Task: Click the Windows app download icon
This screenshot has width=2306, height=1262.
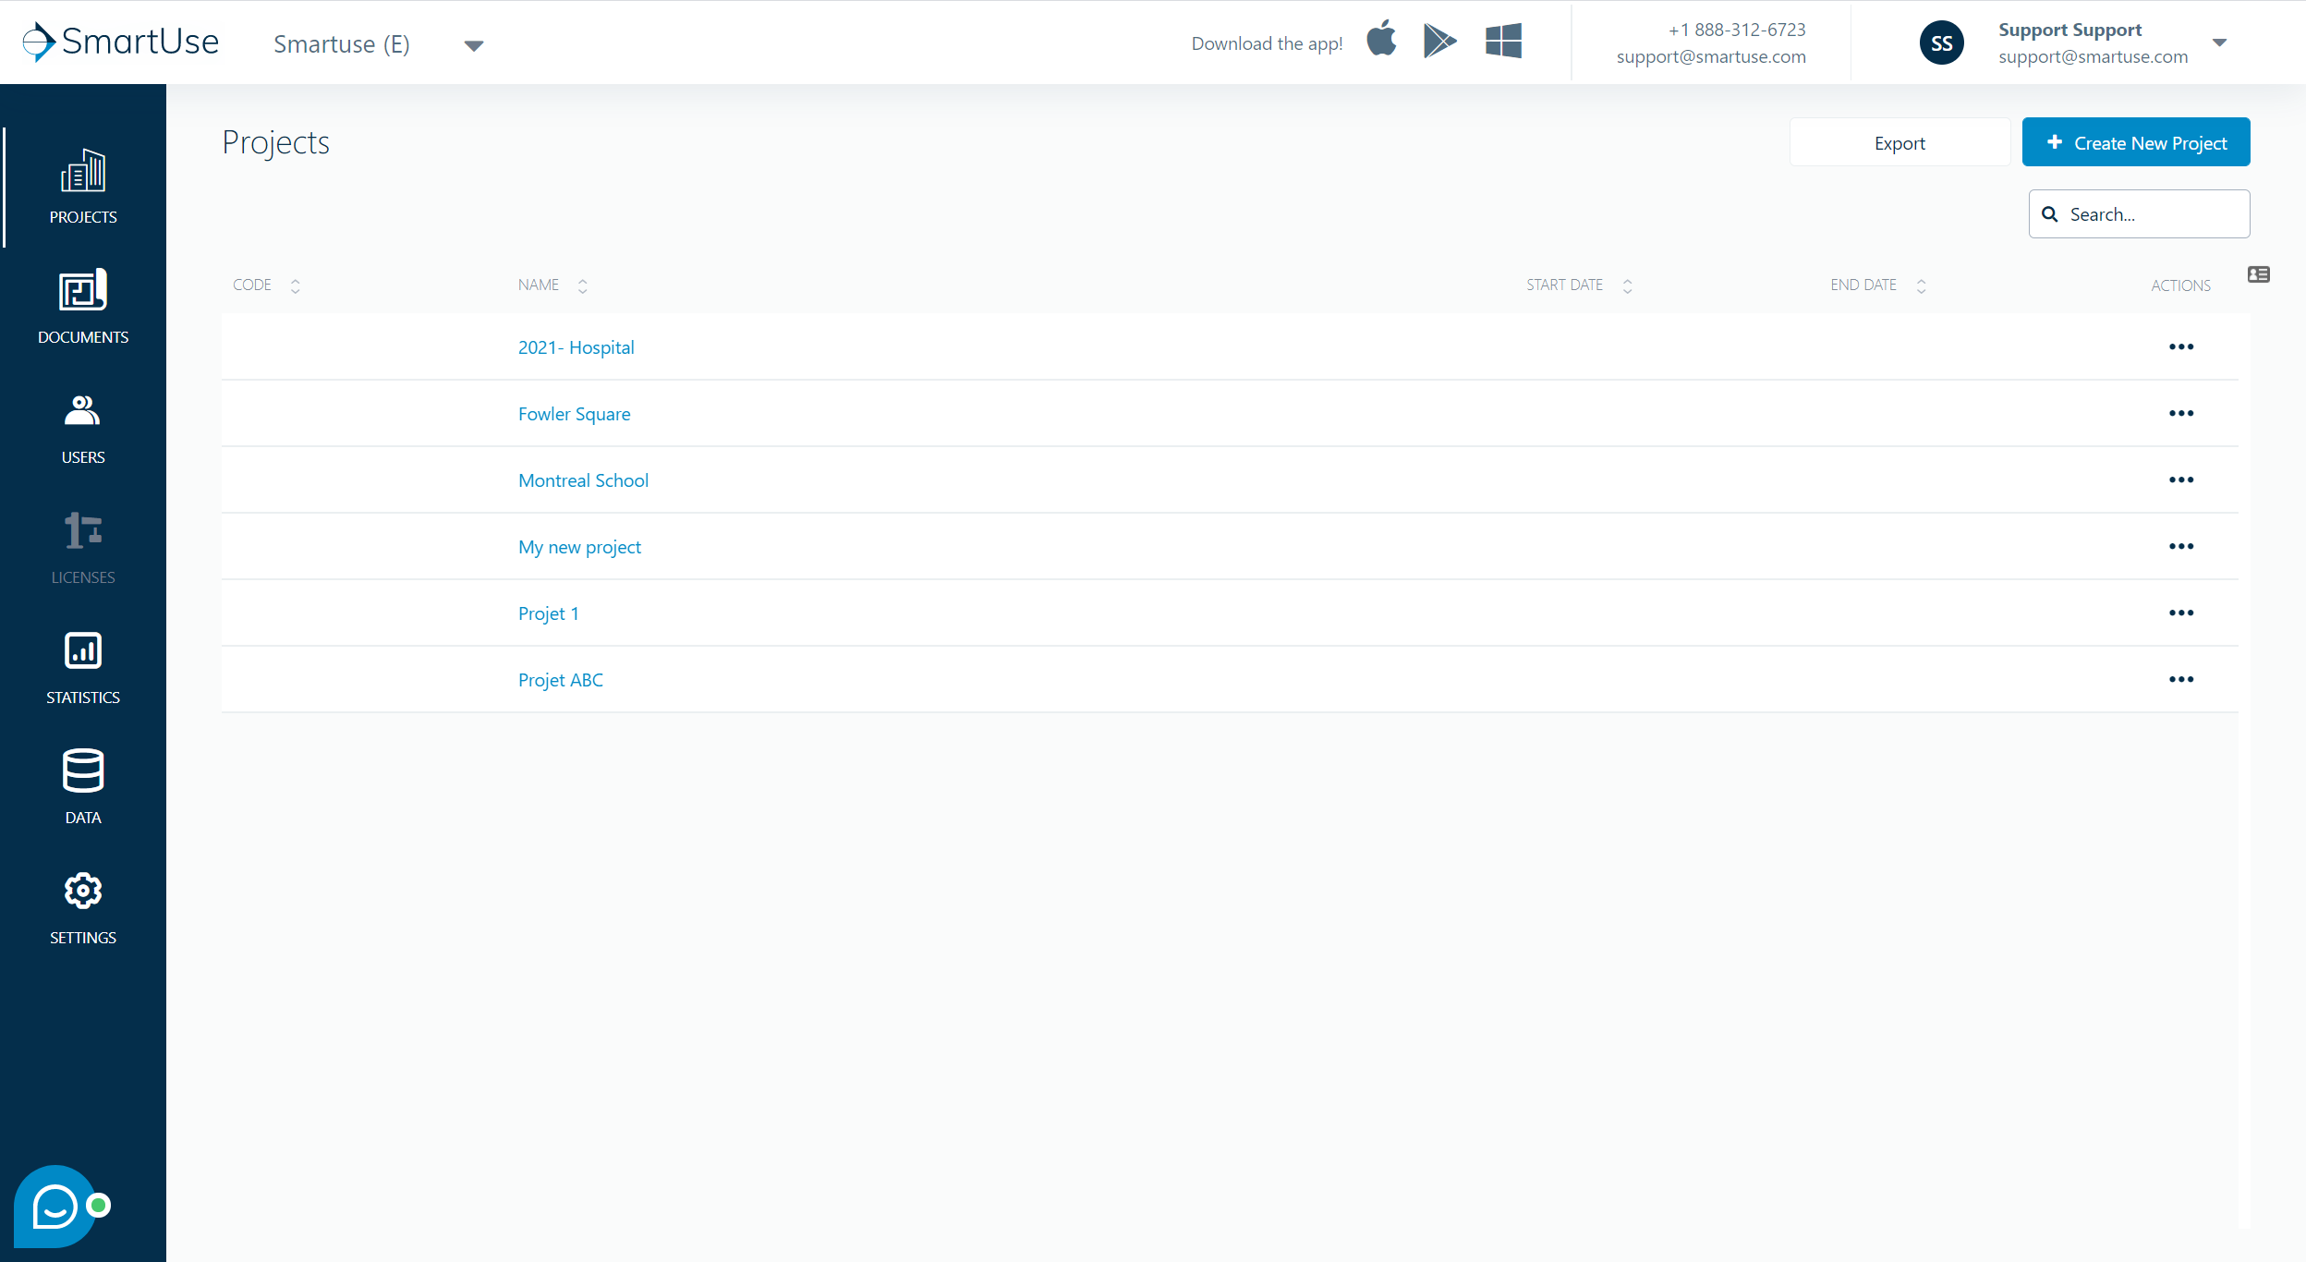Action: point(1502,41)
